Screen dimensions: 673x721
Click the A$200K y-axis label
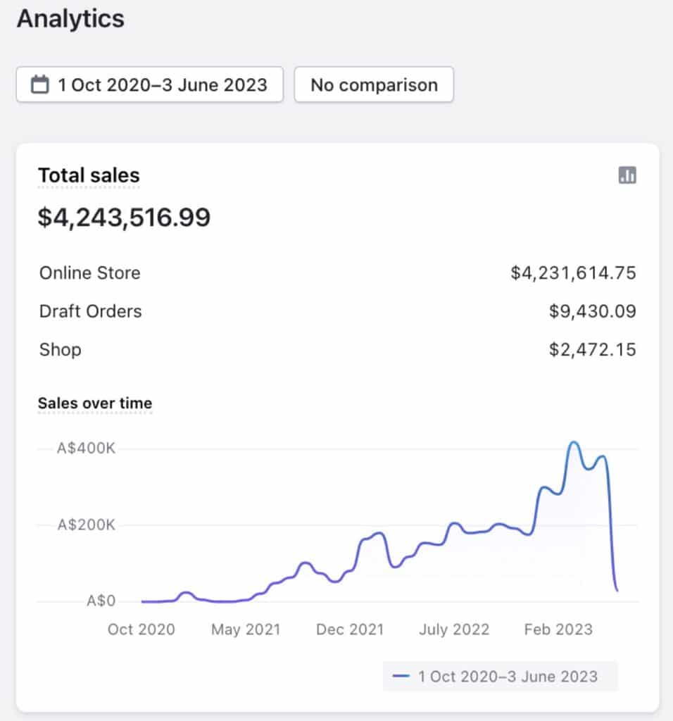(87, 525)
